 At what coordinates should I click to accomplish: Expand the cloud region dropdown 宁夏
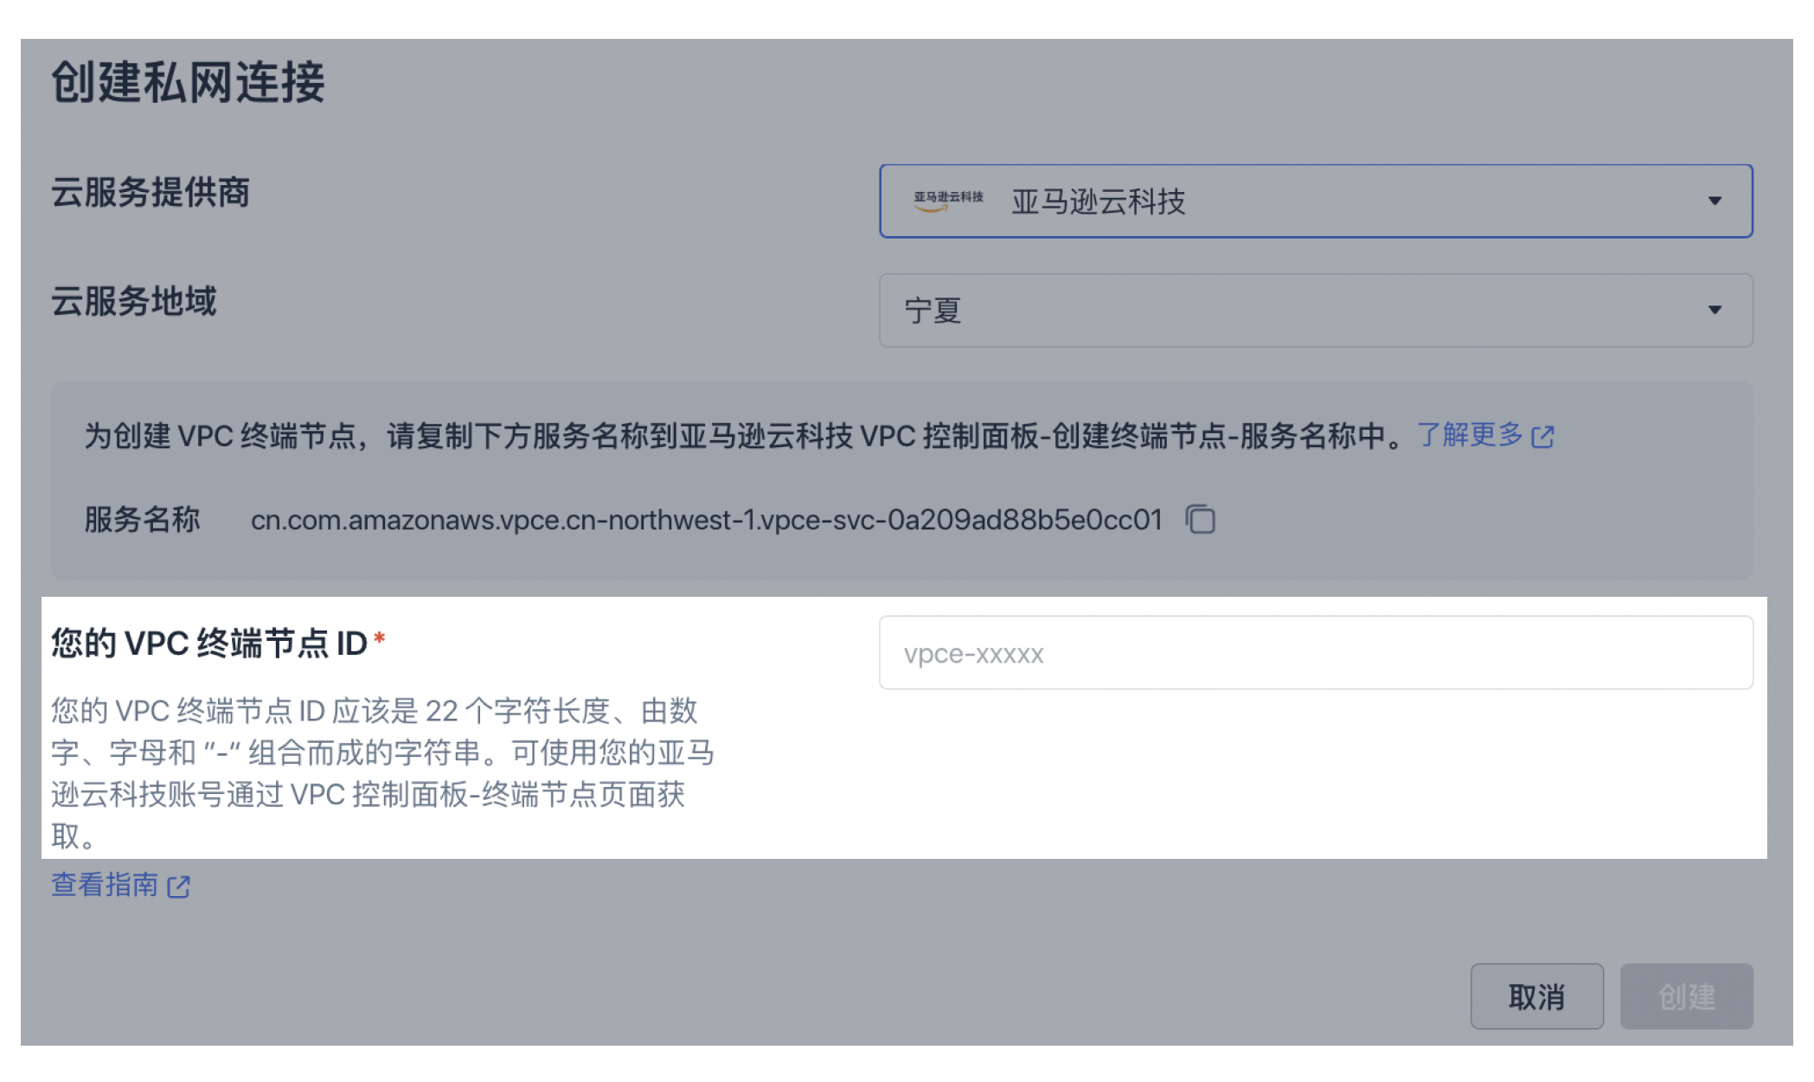click(x=1316, y=311)
